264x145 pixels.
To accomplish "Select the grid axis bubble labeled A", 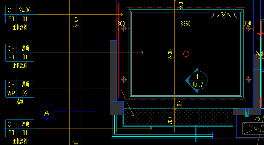I will click(48, 112).
